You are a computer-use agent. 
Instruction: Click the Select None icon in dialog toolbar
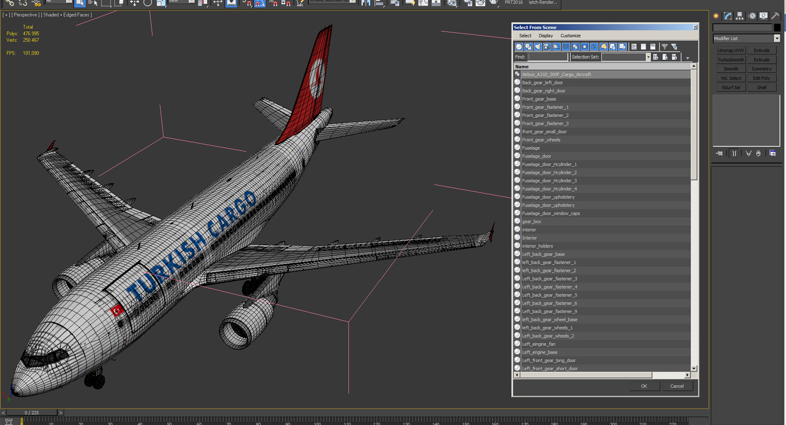(x=644, y=47)
